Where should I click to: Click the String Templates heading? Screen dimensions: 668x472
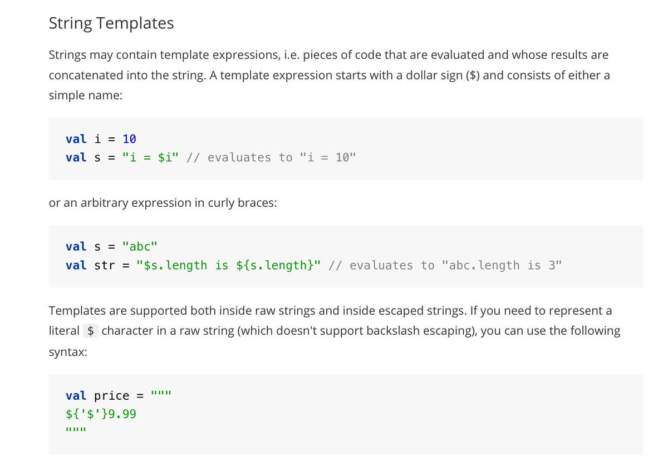click(x=111, y=23)
